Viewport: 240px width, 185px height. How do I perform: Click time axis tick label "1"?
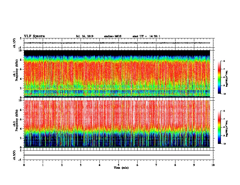[43, 165]
